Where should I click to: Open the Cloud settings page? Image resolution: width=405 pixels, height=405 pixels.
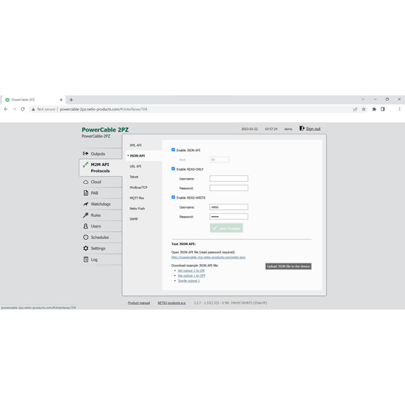pyautogui.click(x=96, y=182)
